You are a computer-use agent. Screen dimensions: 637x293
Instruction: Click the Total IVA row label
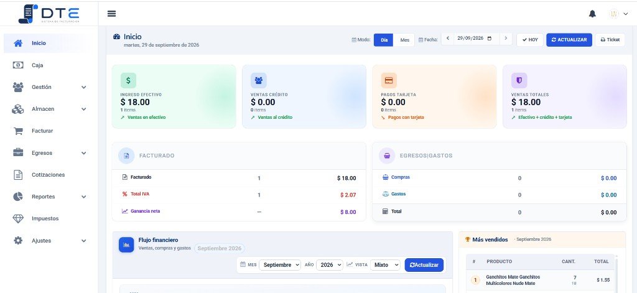tap(140, 194)
